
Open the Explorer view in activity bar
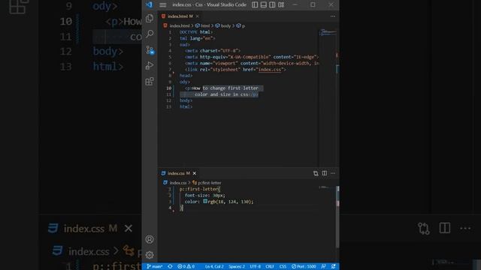[x=150, y=18]
